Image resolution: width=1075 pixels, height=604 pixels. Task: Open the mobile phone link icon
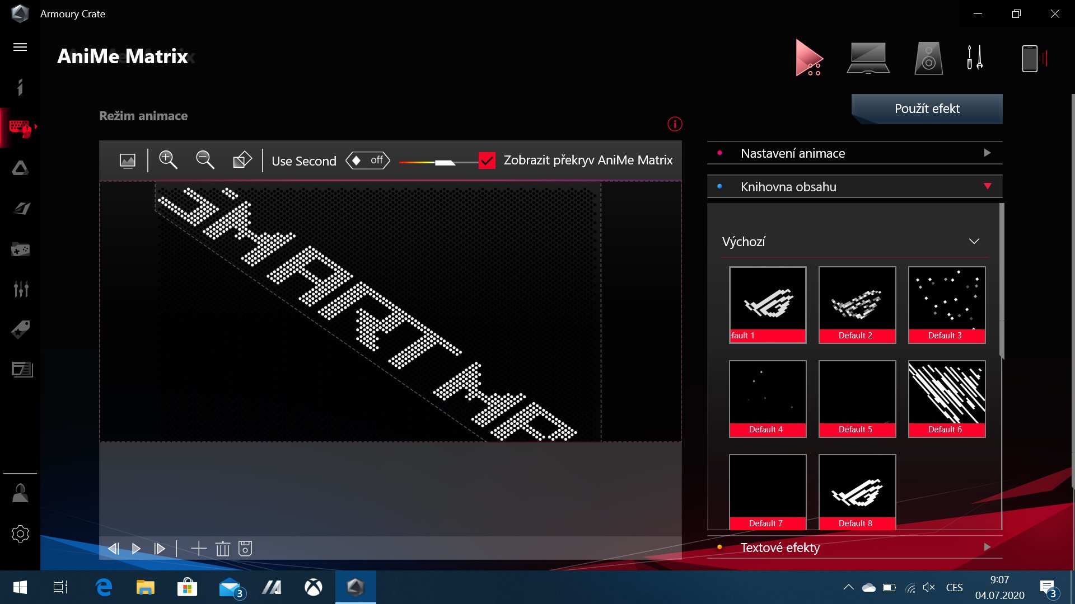coord(1033,58)
